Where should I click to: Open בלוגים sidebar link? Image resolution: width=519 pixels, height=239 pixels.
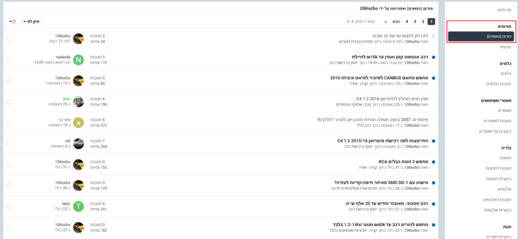click(x=507, y=73)
